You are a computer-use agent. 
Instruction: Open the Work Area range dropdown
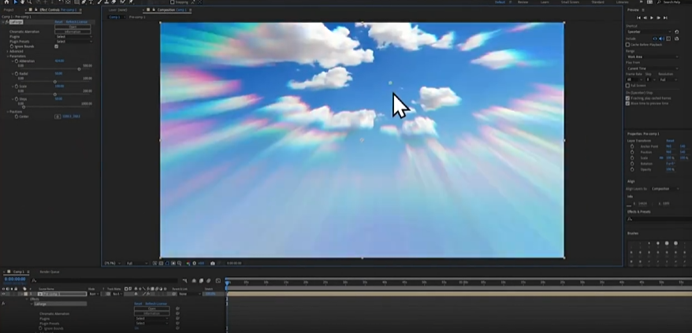point(651,57)
